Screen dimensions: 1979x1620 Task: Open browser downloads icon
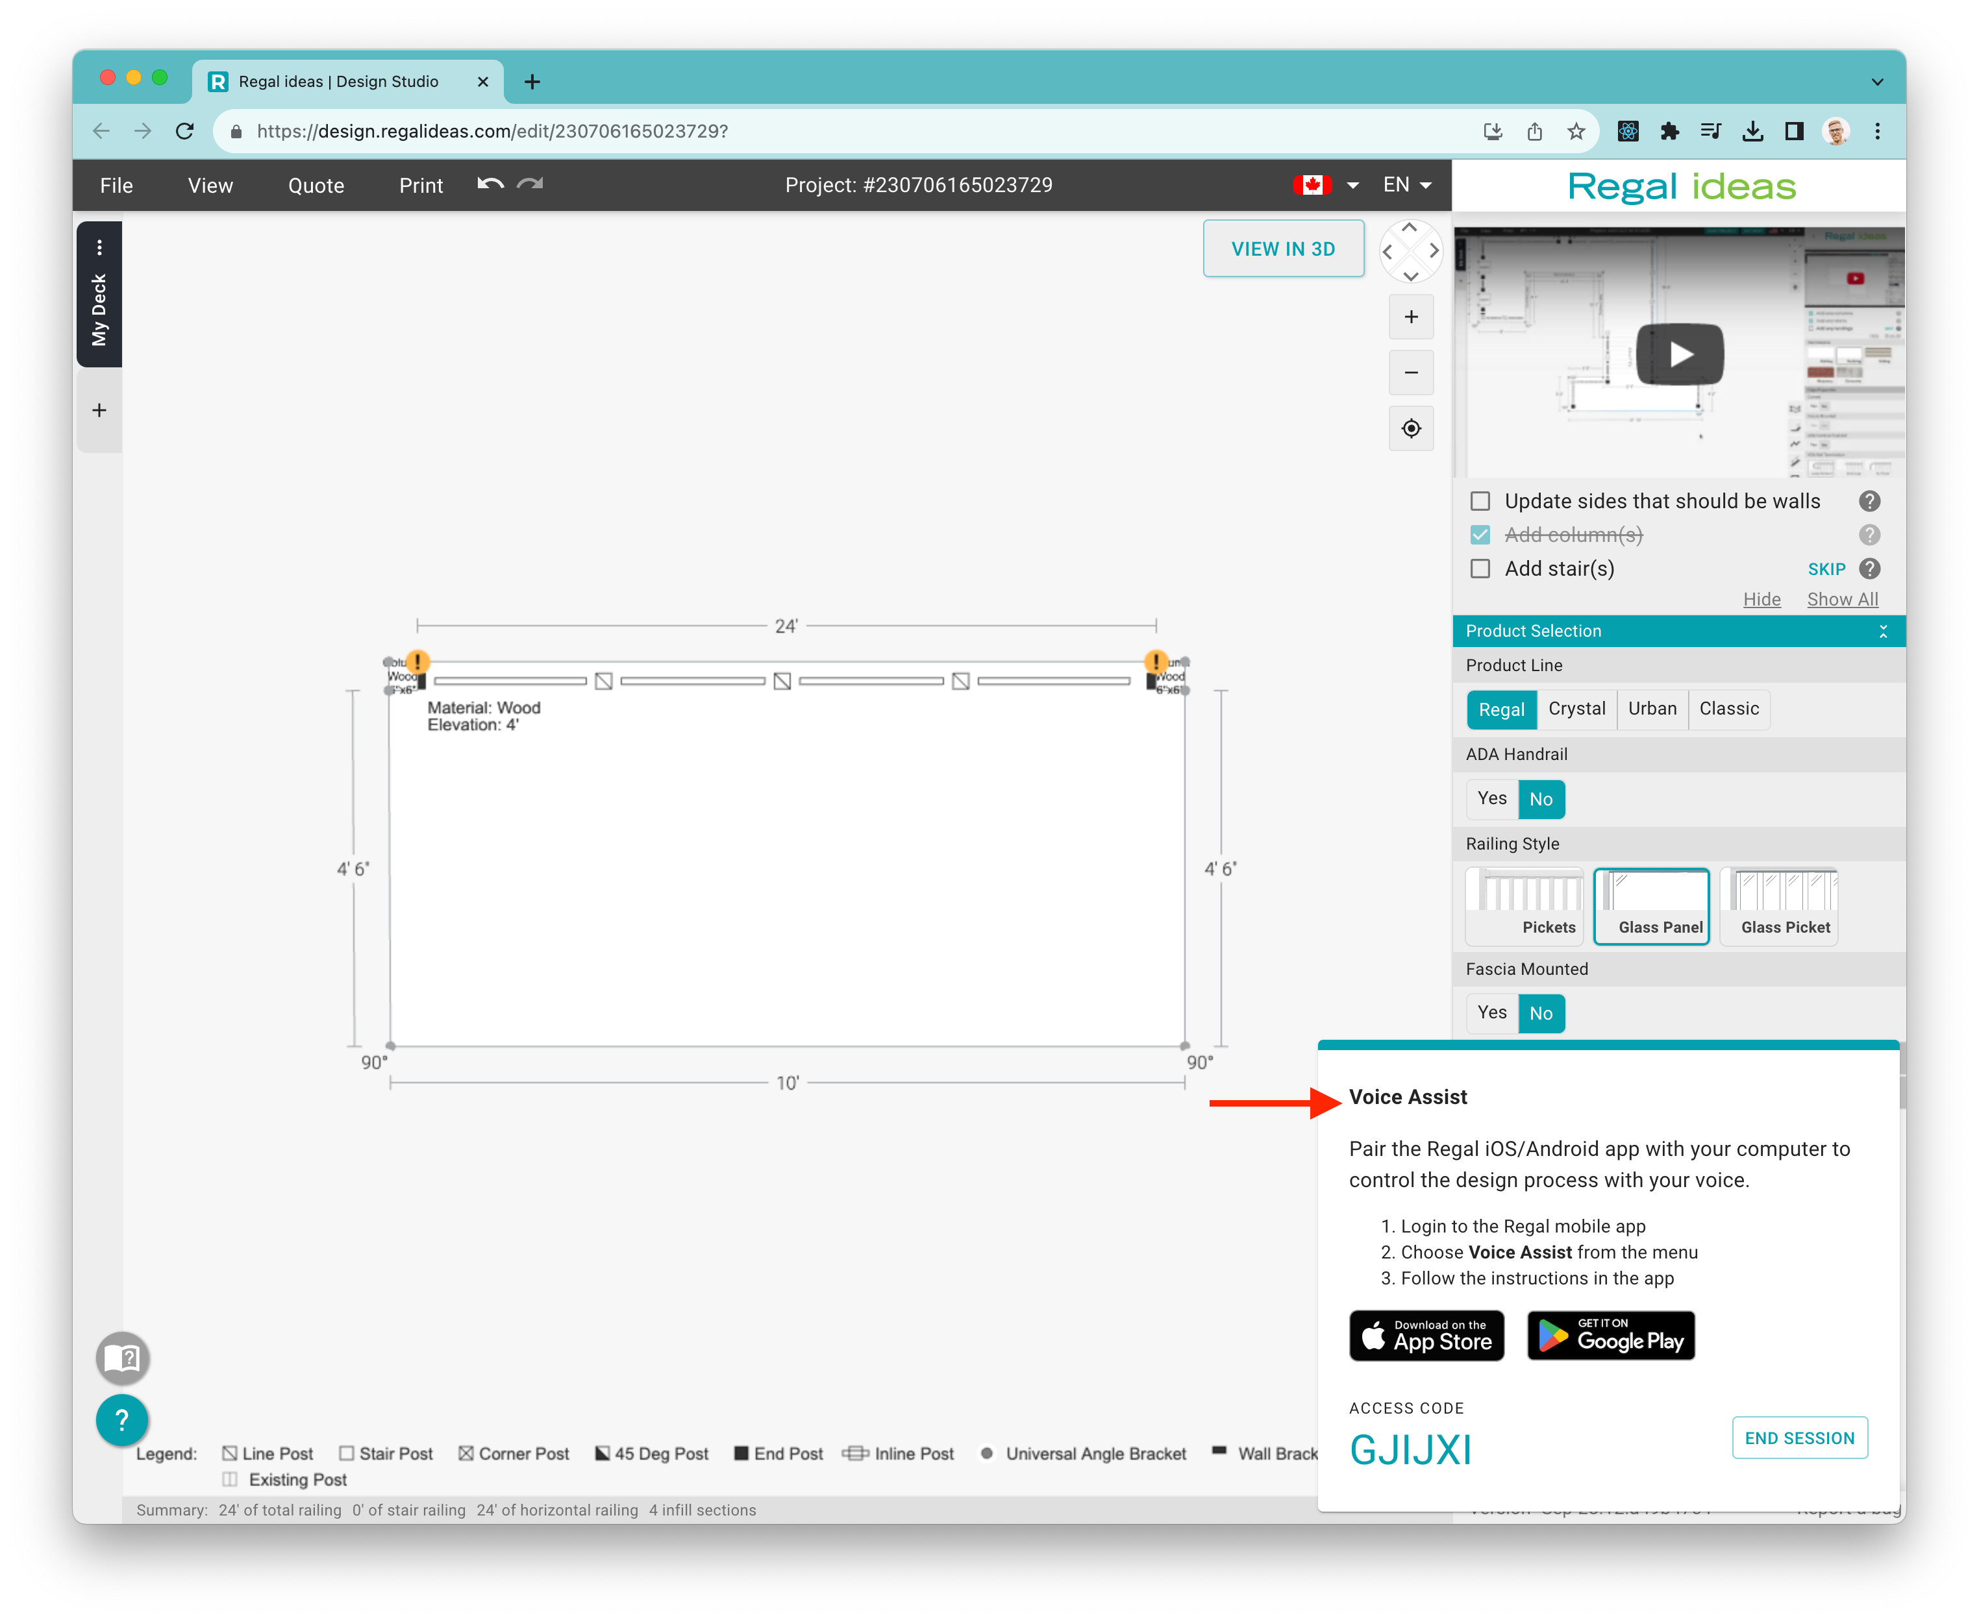click(x=1752, y=132)
